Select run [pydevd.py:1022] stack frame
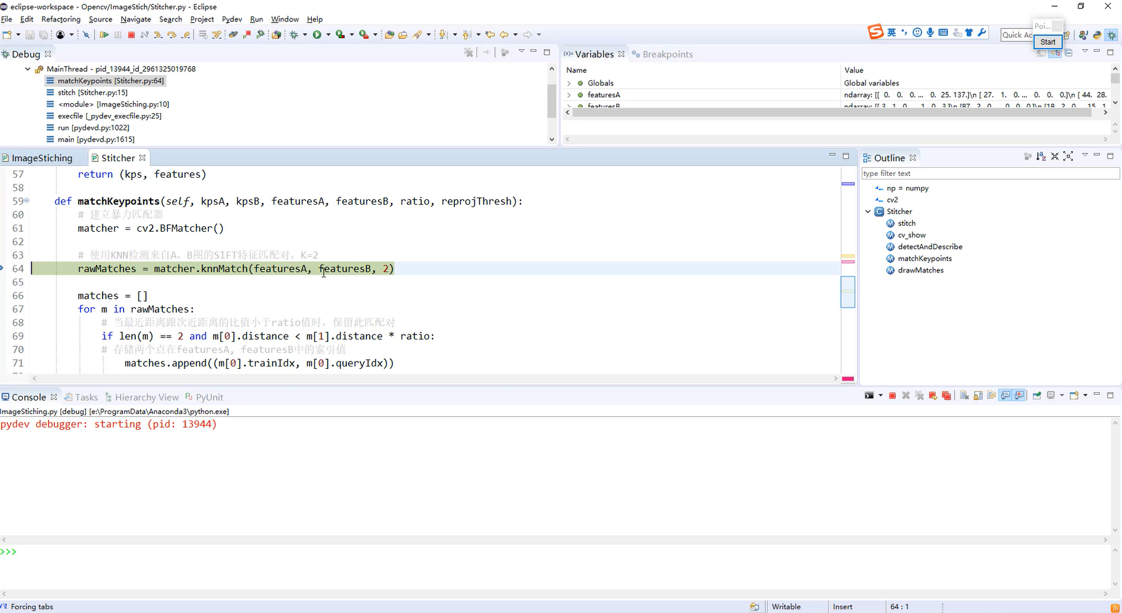 click(93, 127)
